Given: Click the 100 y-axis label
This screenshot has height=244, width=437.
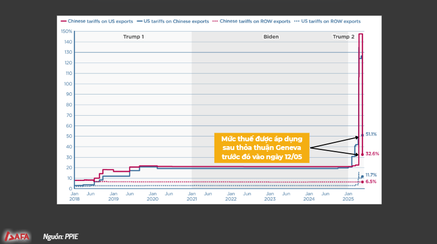Looking at the screenshot, I should [x=68, y=84].
